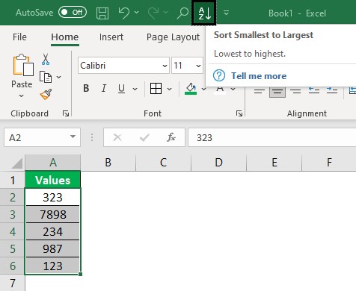Select column D header
Viewport: 356px width, 291px height.
tap(219, 163)
